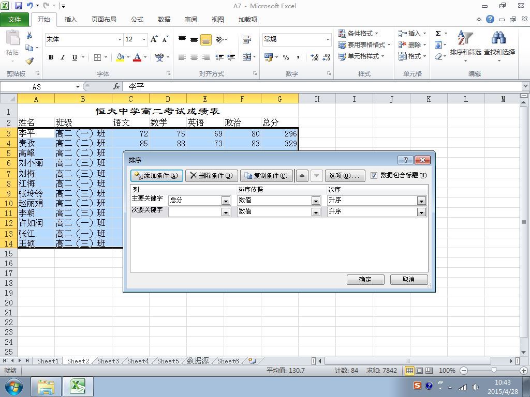Click the cell Borders icon
Image resolution: width=530 pixels, height=397 pixels.
[x=98, y=57]
